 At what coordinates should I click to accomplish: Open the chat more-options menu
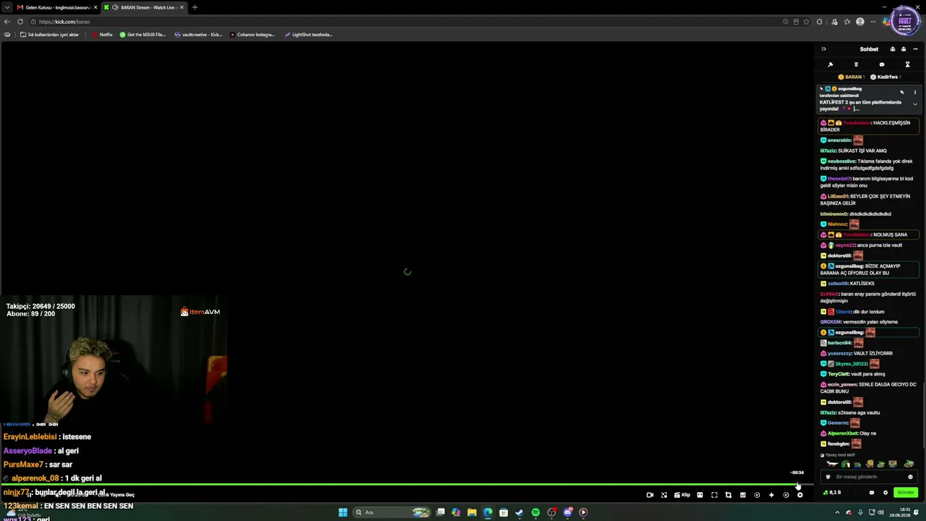(914, 49)
